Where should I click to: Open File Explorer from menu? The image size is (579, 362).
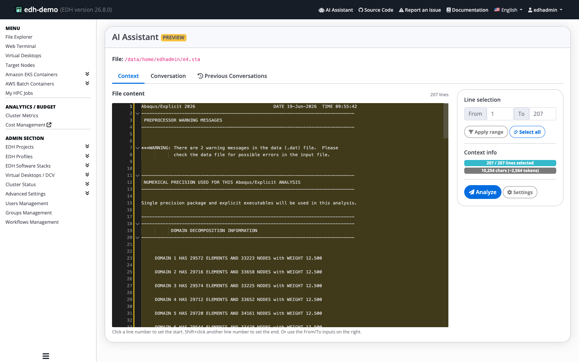click(19, 37)
